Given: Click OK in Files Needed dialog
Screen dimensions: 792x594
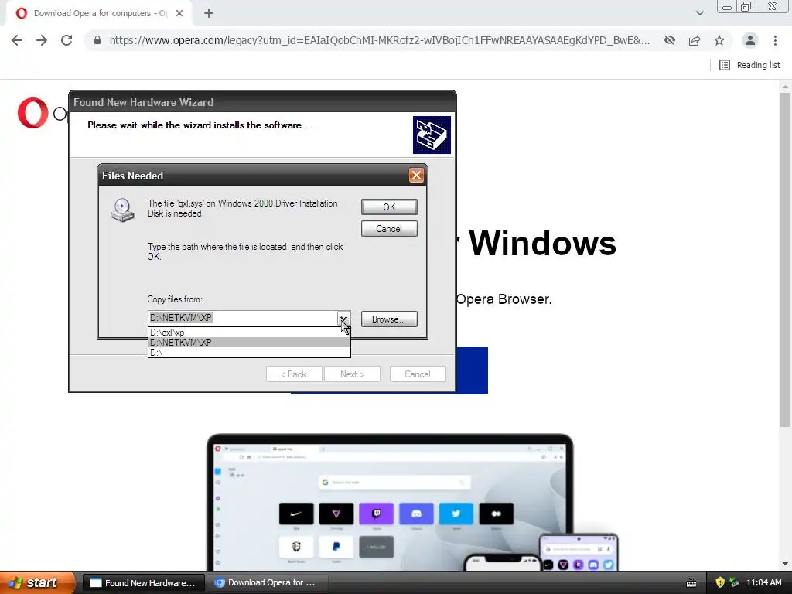Looking at the screenshot, I should [389, 207].
